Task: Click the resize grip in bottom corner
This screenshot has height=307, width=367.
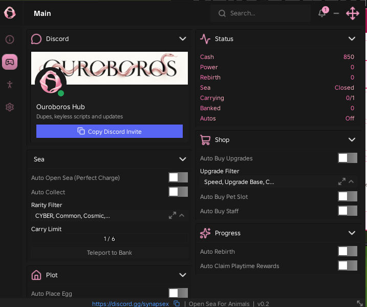Action: coord(359,303)
